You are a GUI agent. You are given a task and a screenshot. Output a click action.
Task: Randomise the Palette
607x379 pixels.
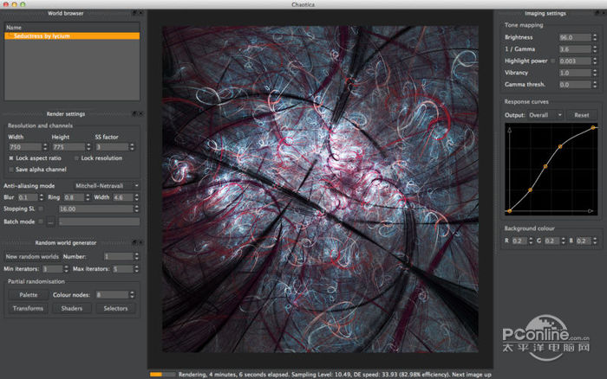pos(28,295)
